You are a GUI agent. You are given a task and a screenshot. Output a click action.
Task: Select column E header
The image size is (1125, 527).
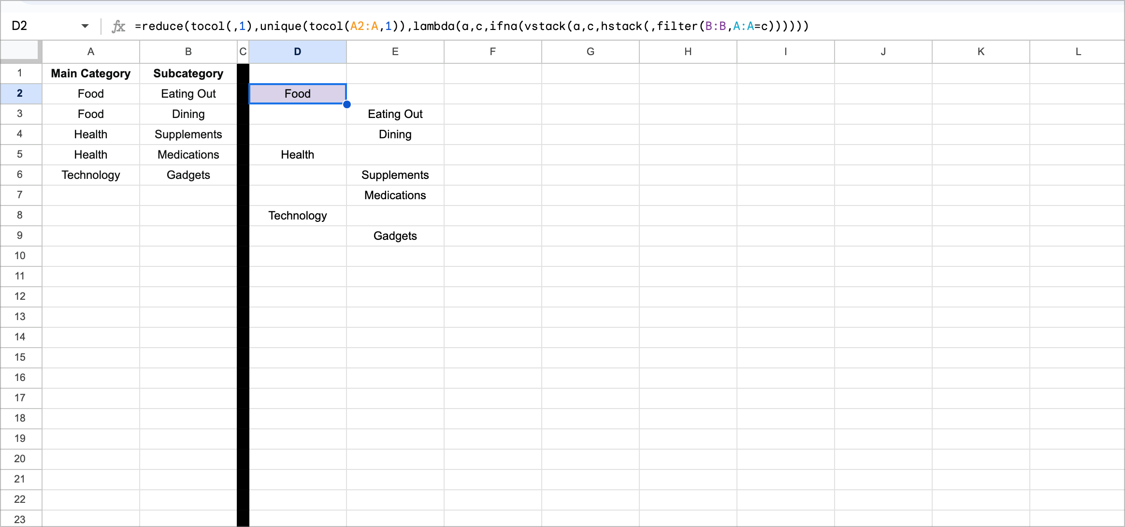(x=395, y=52)
